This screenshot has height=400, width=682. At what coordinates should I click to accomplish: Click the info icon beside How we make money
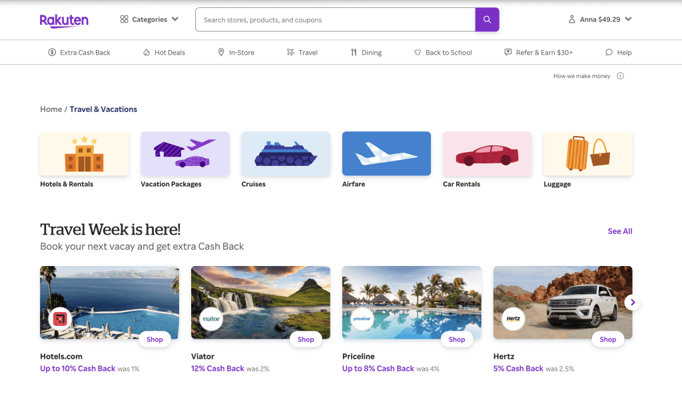tap(620, 76)
